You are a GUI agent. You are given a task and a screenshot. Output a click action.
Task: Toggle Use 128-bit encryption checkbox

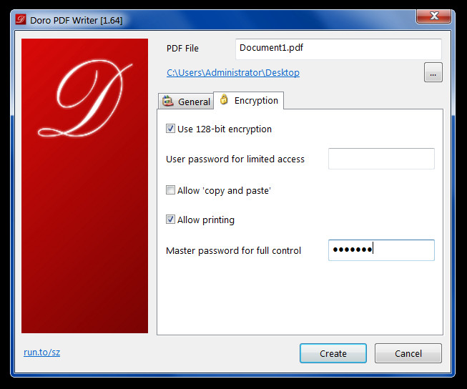[x=170, y=129]
